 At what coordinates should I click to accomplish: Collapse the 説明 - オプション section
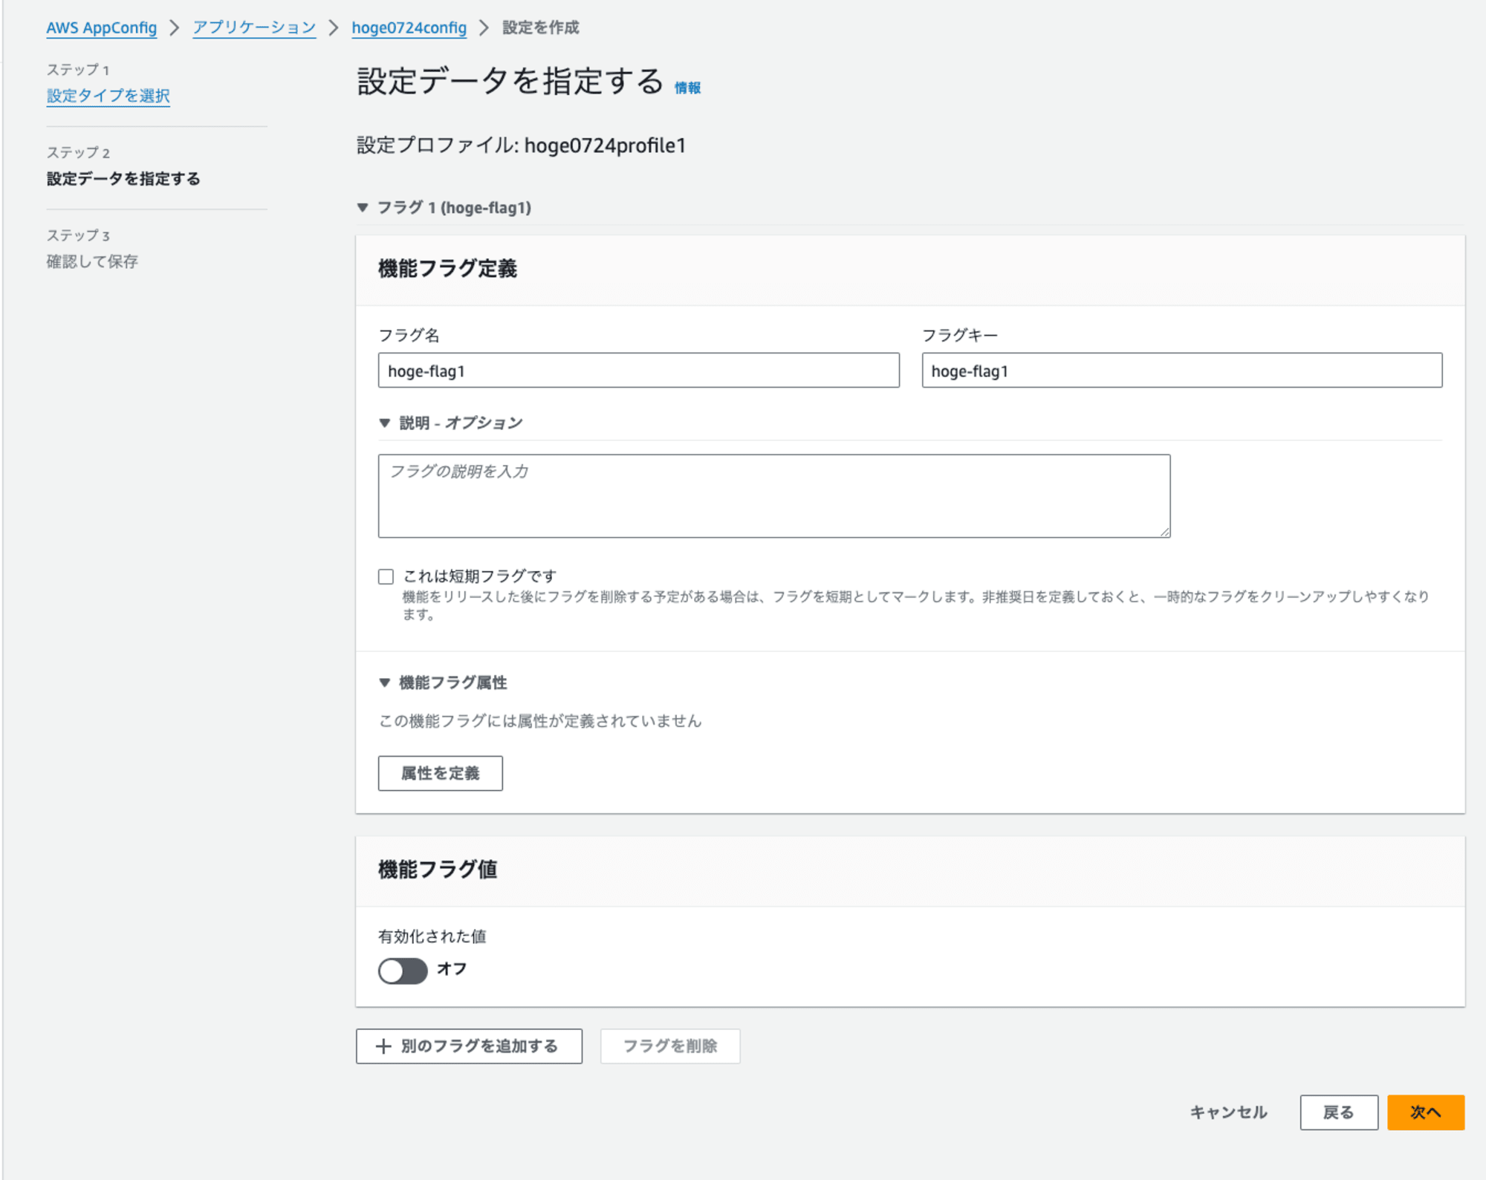pyautogui.click(x=451, y=423)
